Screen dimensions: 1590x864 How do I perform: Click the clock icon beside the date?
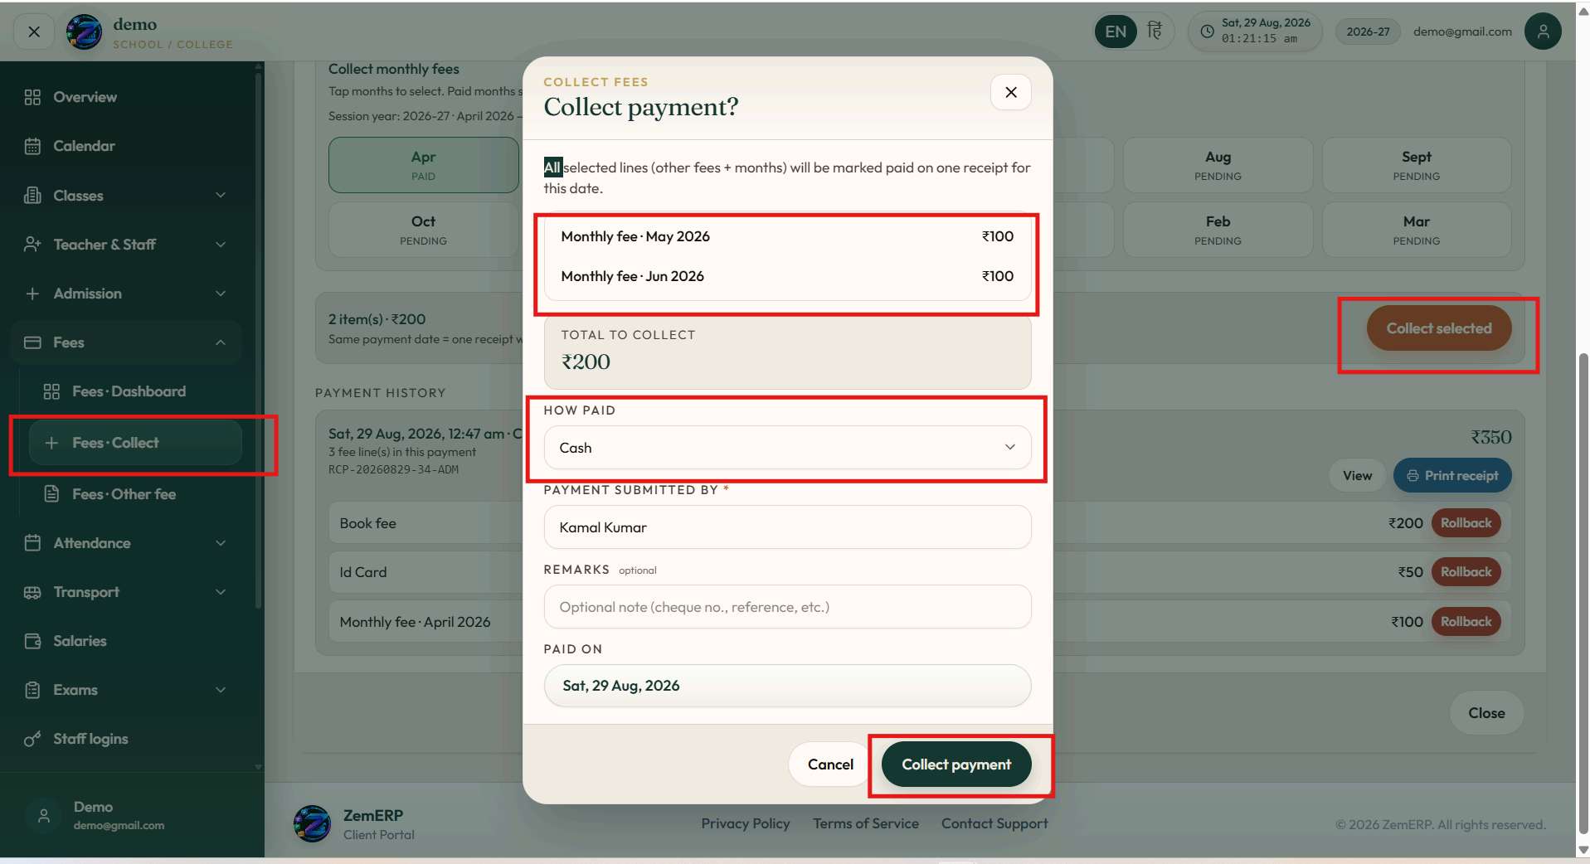click(x=1207, y=32)
